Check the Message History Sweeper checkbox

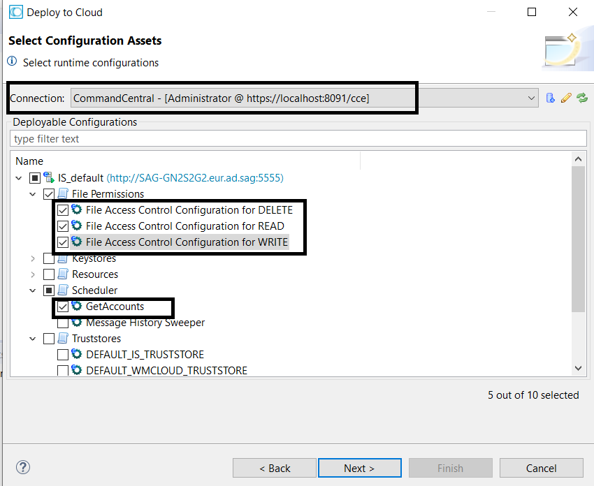(x=63, y=323)
